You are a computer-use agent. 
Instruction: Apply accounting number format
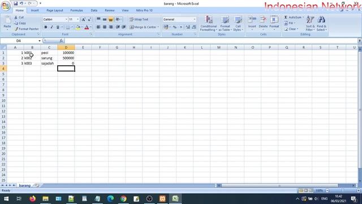[166, 27]
